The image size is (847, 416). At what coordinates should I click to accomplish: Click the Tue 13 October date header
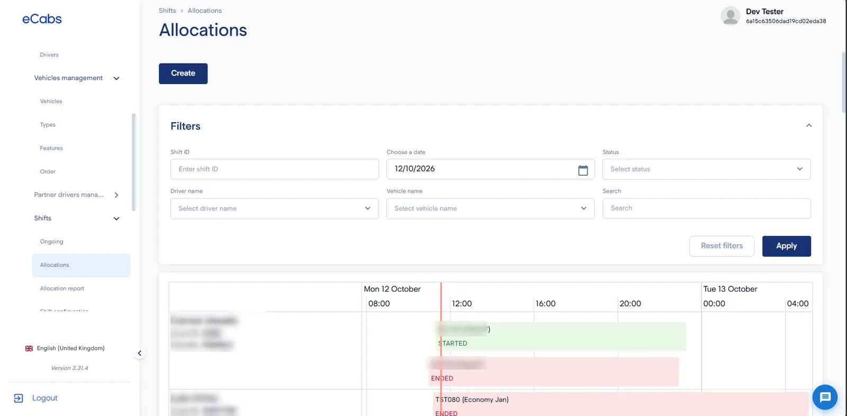tap(730, 289)
